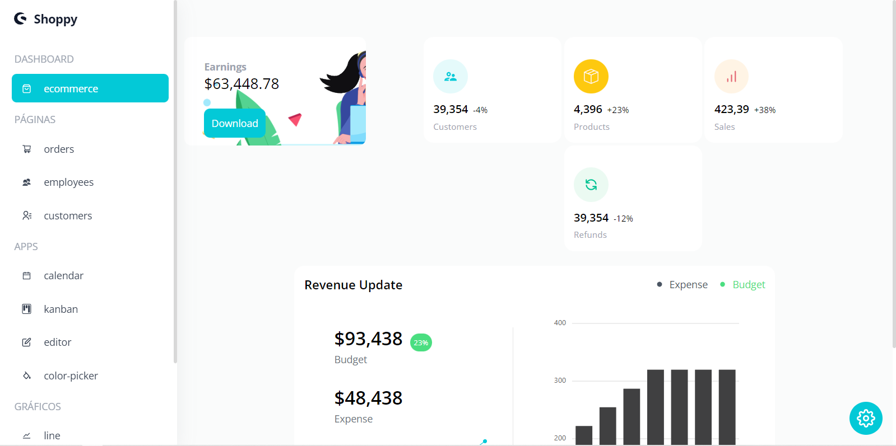
Task: Click the Products card box icon
Action: (591, 77)
